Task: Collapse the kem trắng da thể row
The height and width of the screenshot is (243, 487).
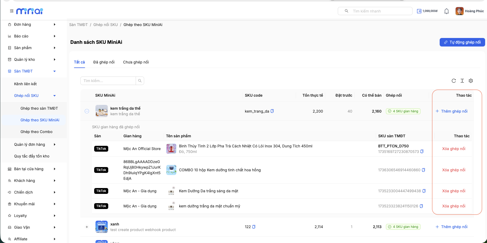Action: (87, 111)
